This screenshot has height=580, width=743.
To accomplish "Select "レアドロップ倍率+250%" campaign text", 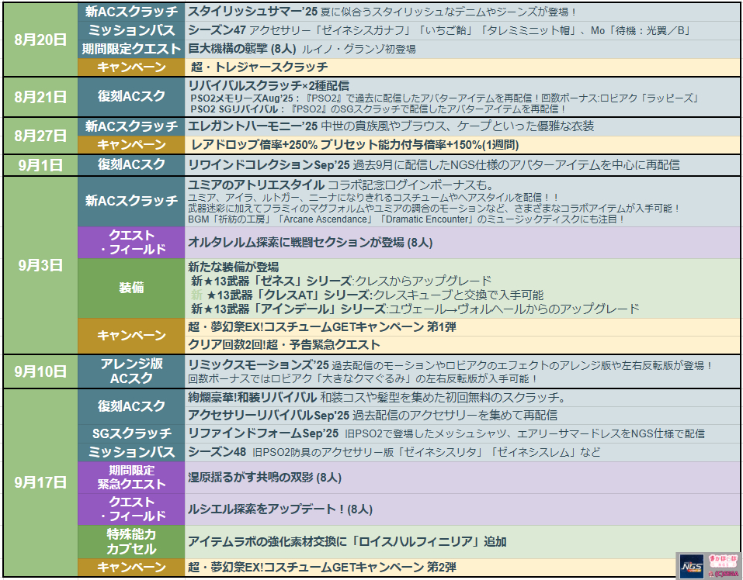I will click(254, 144).
